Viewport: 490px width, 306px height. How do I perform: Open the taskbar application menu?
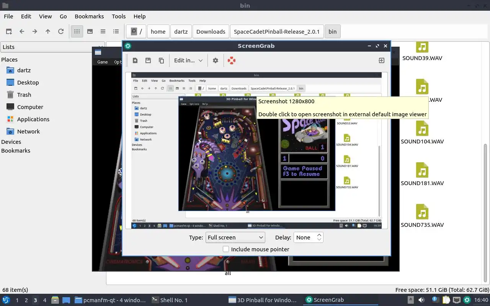click(6, 300)
